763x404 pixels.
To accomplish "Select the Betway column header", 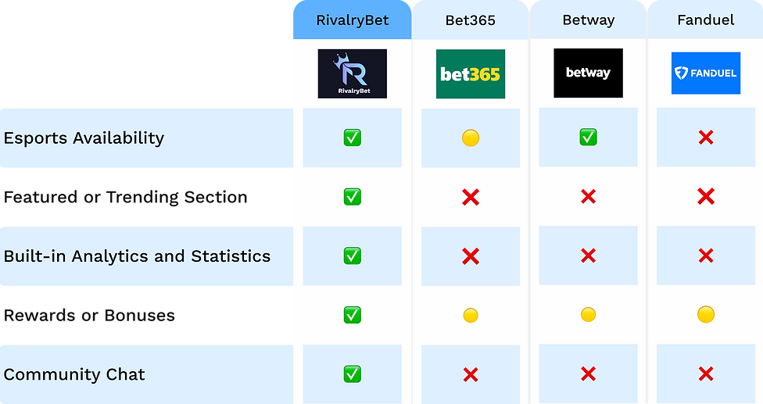I will 589,20.
